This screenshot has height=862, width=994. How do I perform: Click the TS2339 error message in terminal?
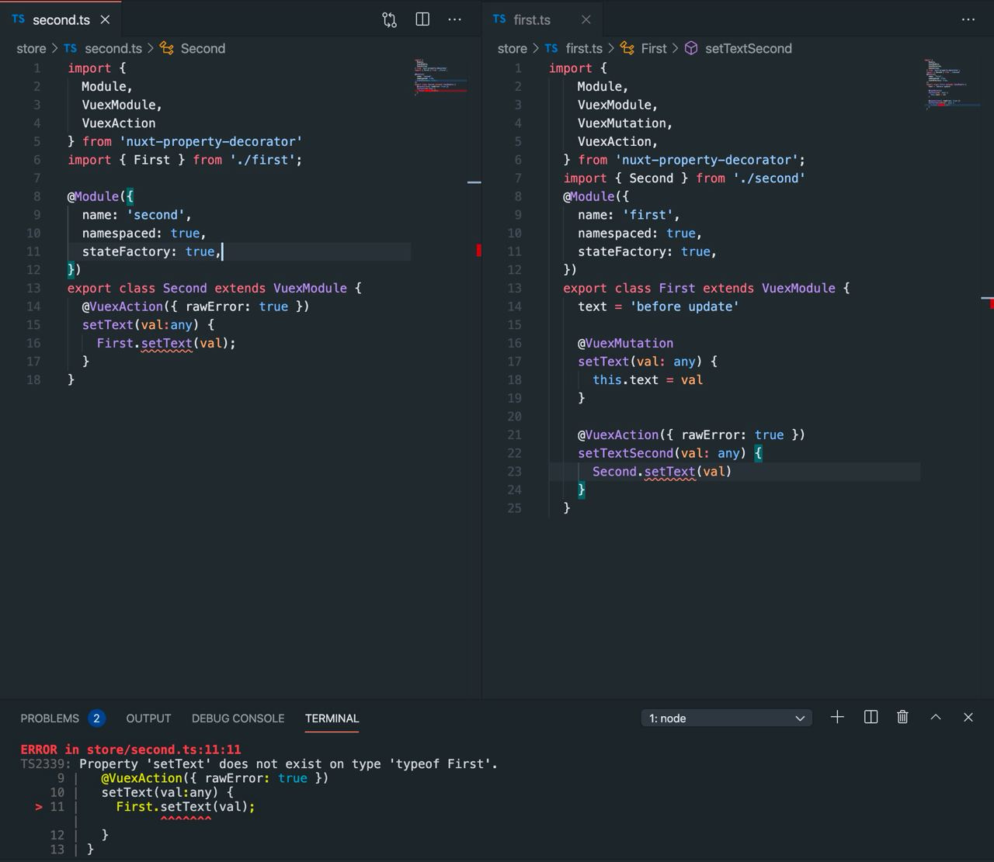(259, 764)
